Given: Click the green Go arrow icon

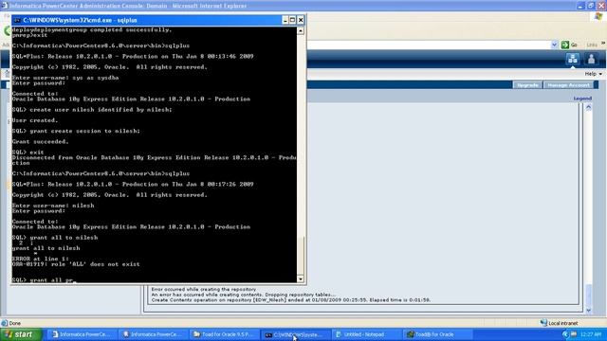Looking at the screenshot, I should pyautogui.click(x=565, y=45).
